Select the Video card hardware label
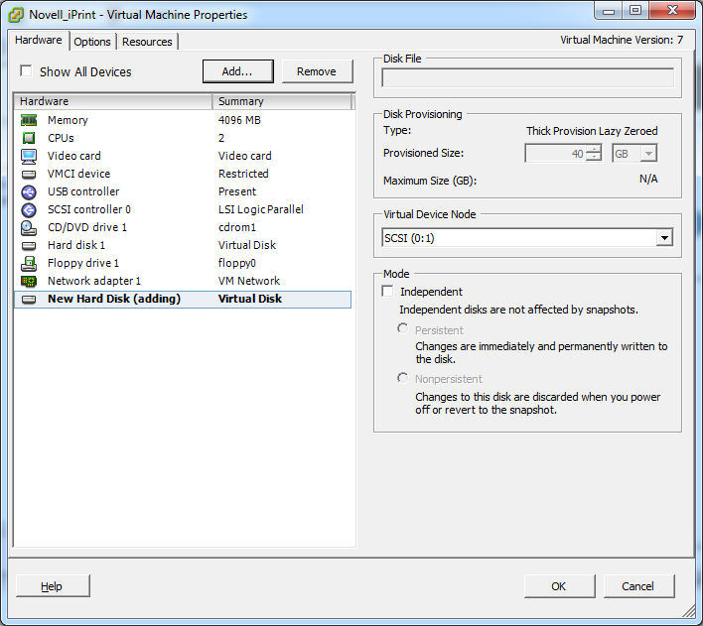 (74, 156)
